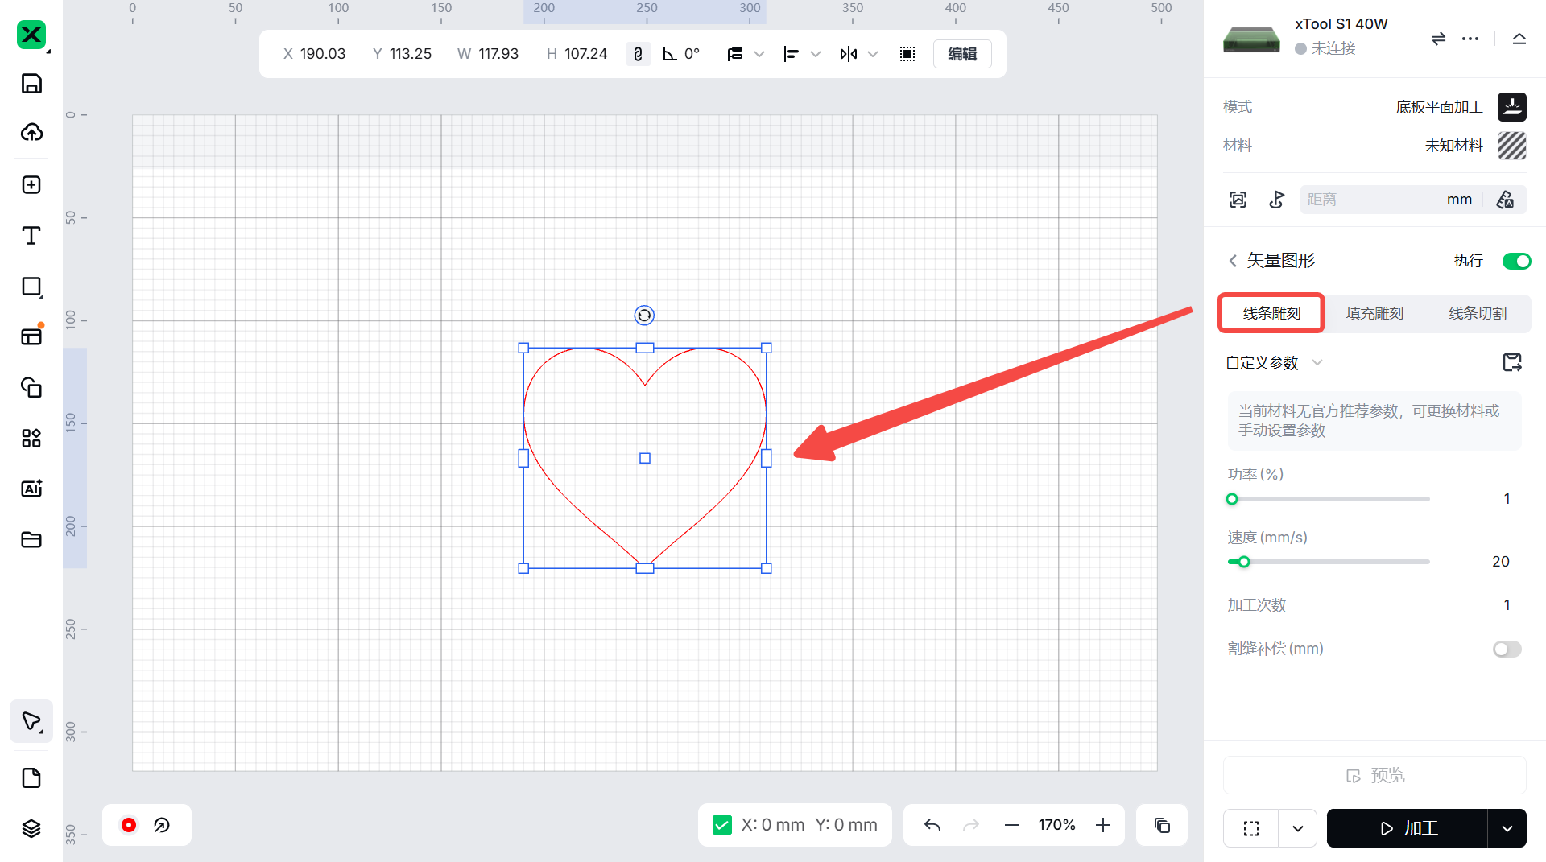
Task: Open the AI tool icon
Action: point(31,489)
